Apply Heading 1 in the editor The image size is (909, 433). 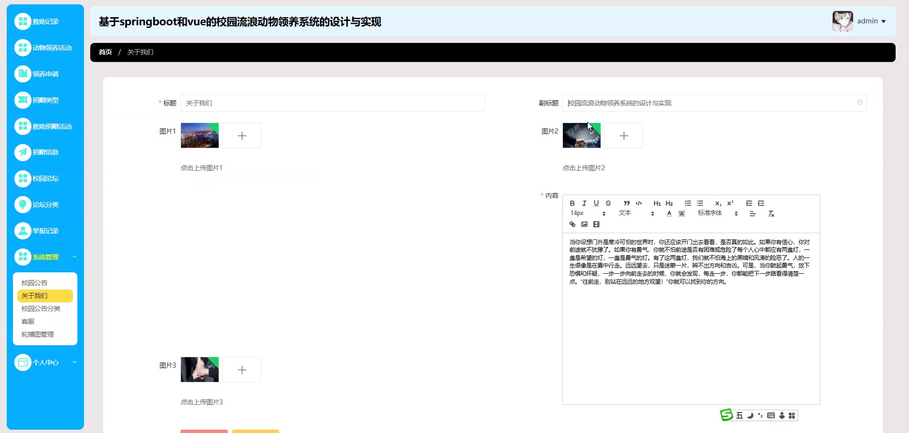click(x=657, y=203)
